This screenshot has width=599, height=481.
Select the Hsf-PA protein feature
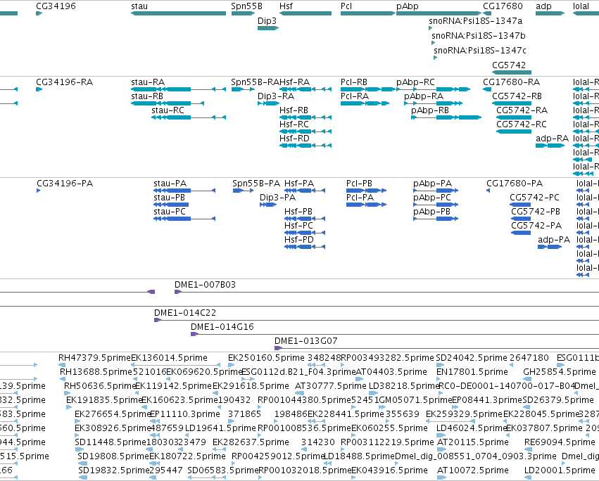[x=305, y=191]
